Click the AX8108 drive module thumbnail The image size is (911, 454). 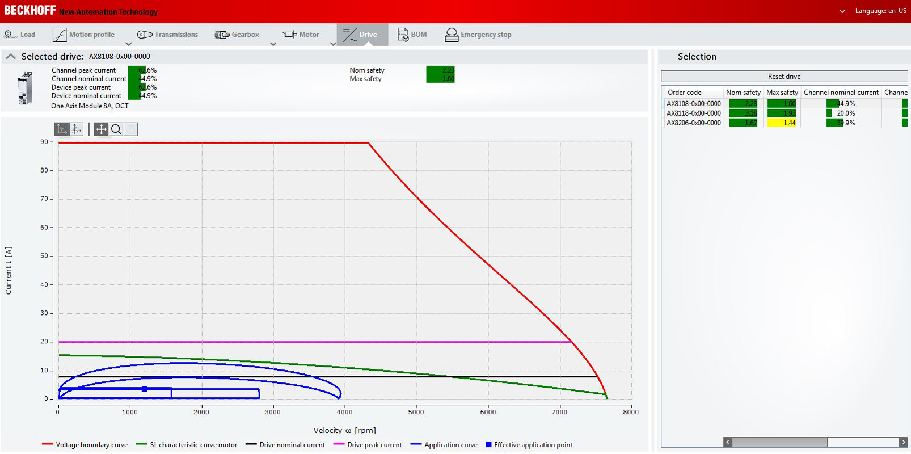click(x=26, y=88)
